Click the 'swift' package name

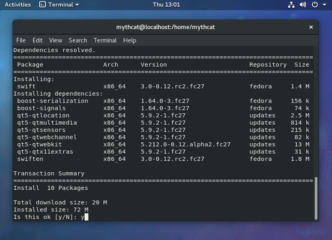click(x=26, y=86)
